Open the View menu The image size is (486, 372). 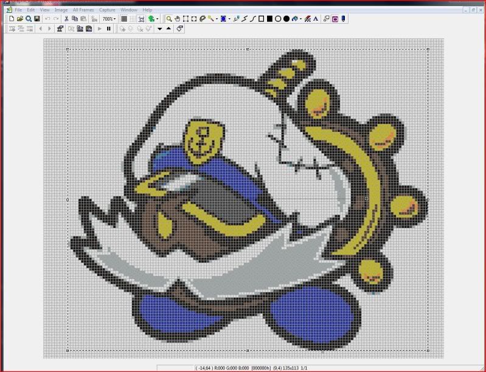44,10
